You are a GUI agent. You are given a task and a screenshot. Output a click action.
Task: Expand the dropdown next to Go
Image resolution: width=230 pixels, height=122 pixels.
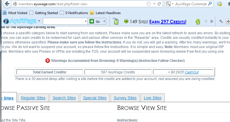click(104, 22)
